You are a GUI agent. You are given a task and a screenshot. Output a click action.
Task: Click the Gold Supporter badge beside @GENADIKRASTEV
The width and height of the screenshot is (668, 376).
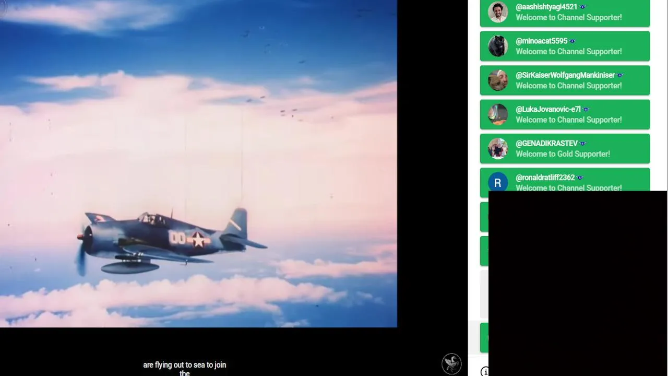pos(583,144)
